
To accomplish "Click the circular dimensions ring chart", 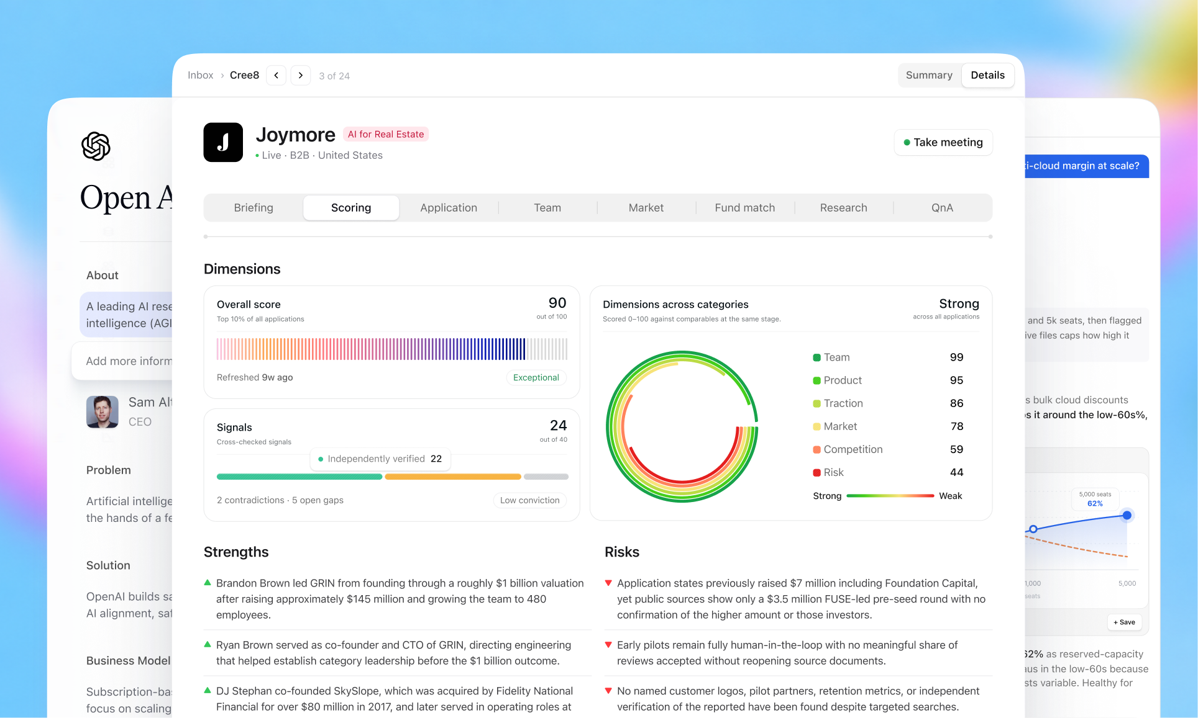I will 682,427.
